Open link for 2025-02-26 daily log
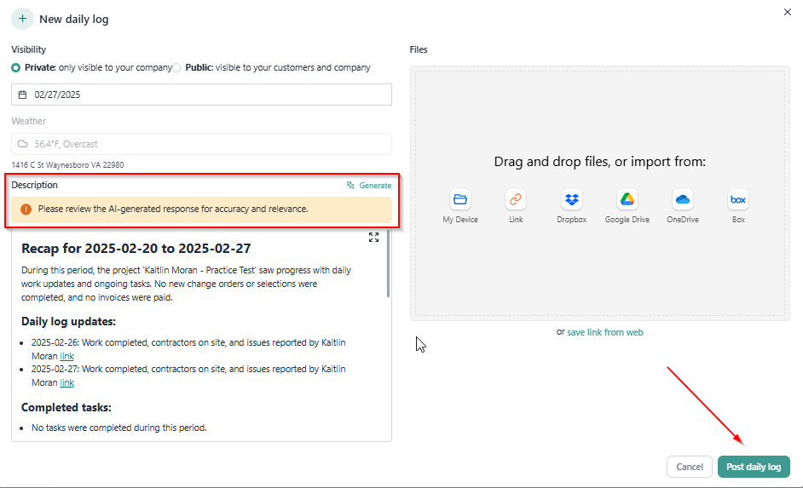The height and width of the screenshot is (488, 803). [67, 356]
